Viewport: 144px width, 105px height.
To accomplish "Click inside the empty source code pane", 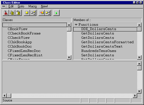I will [70, 77].
